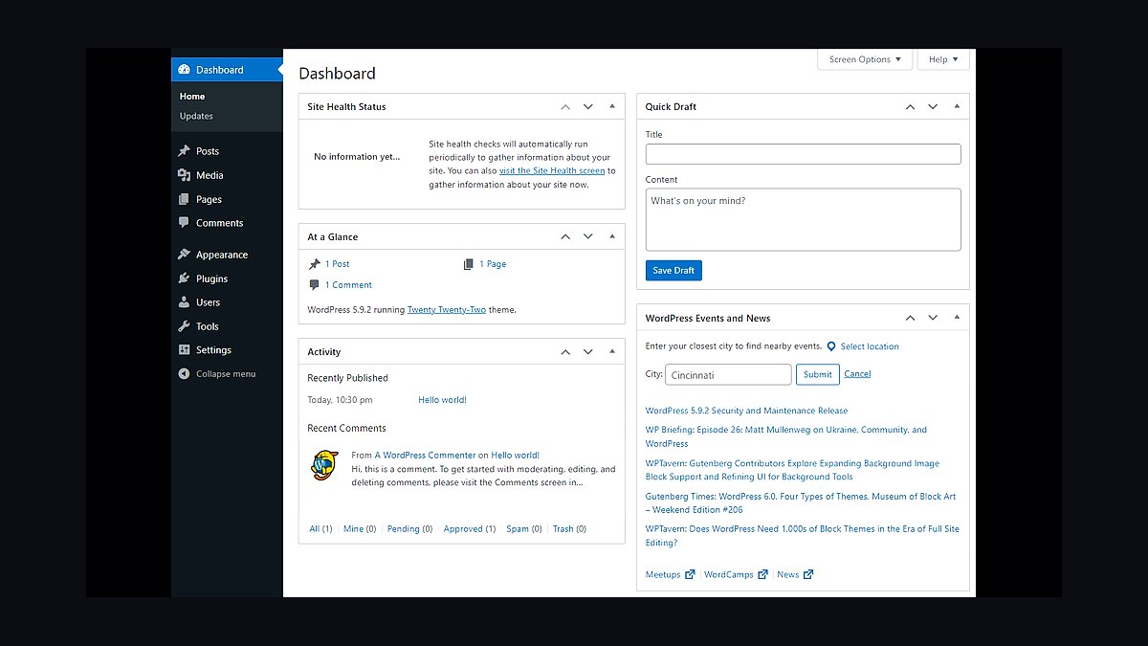The height and width of the screenshot is (646, 1148).
Task: Open the 1 Comment link in At a Glance
Action: pos(348,285)
